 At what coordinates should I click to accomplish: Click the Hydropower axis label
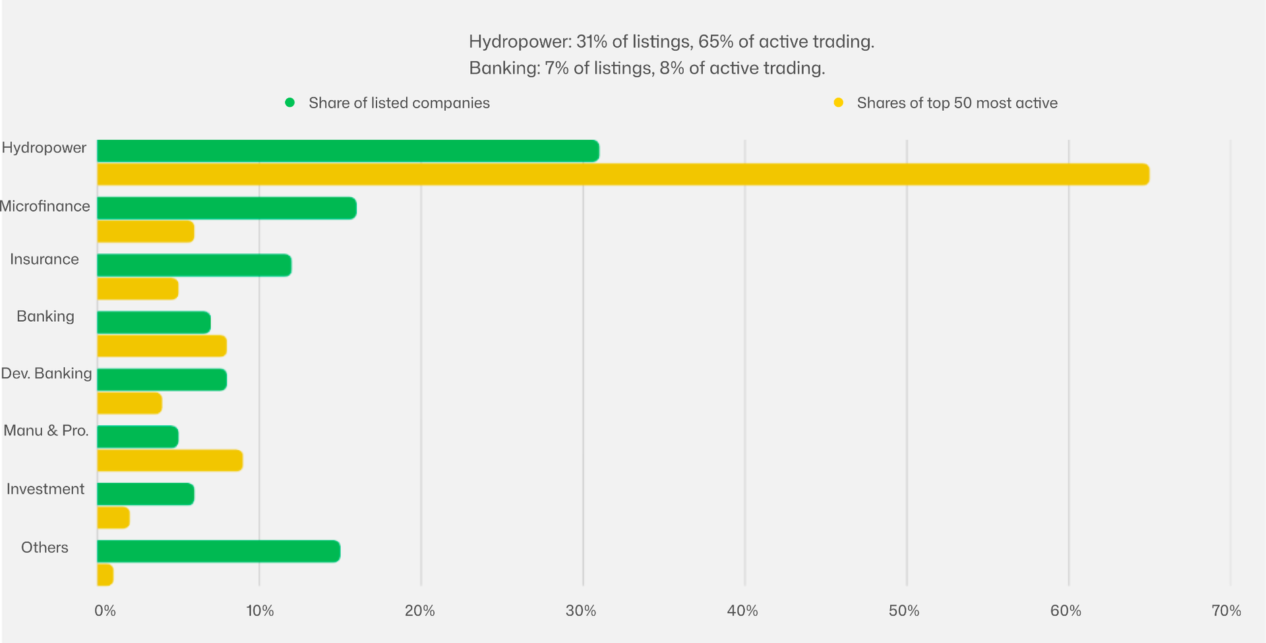pos(44,148)
